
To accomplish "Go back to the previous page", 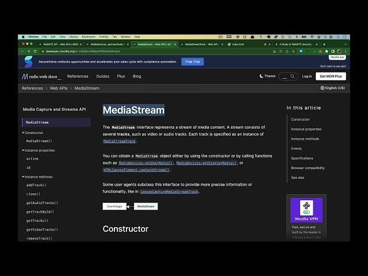I will tap(22, 51).
